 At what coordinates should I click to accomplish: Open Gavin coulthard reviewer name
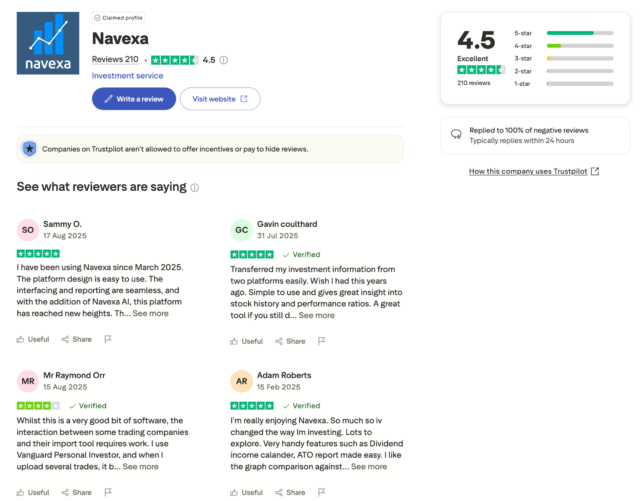click(287, 224)
